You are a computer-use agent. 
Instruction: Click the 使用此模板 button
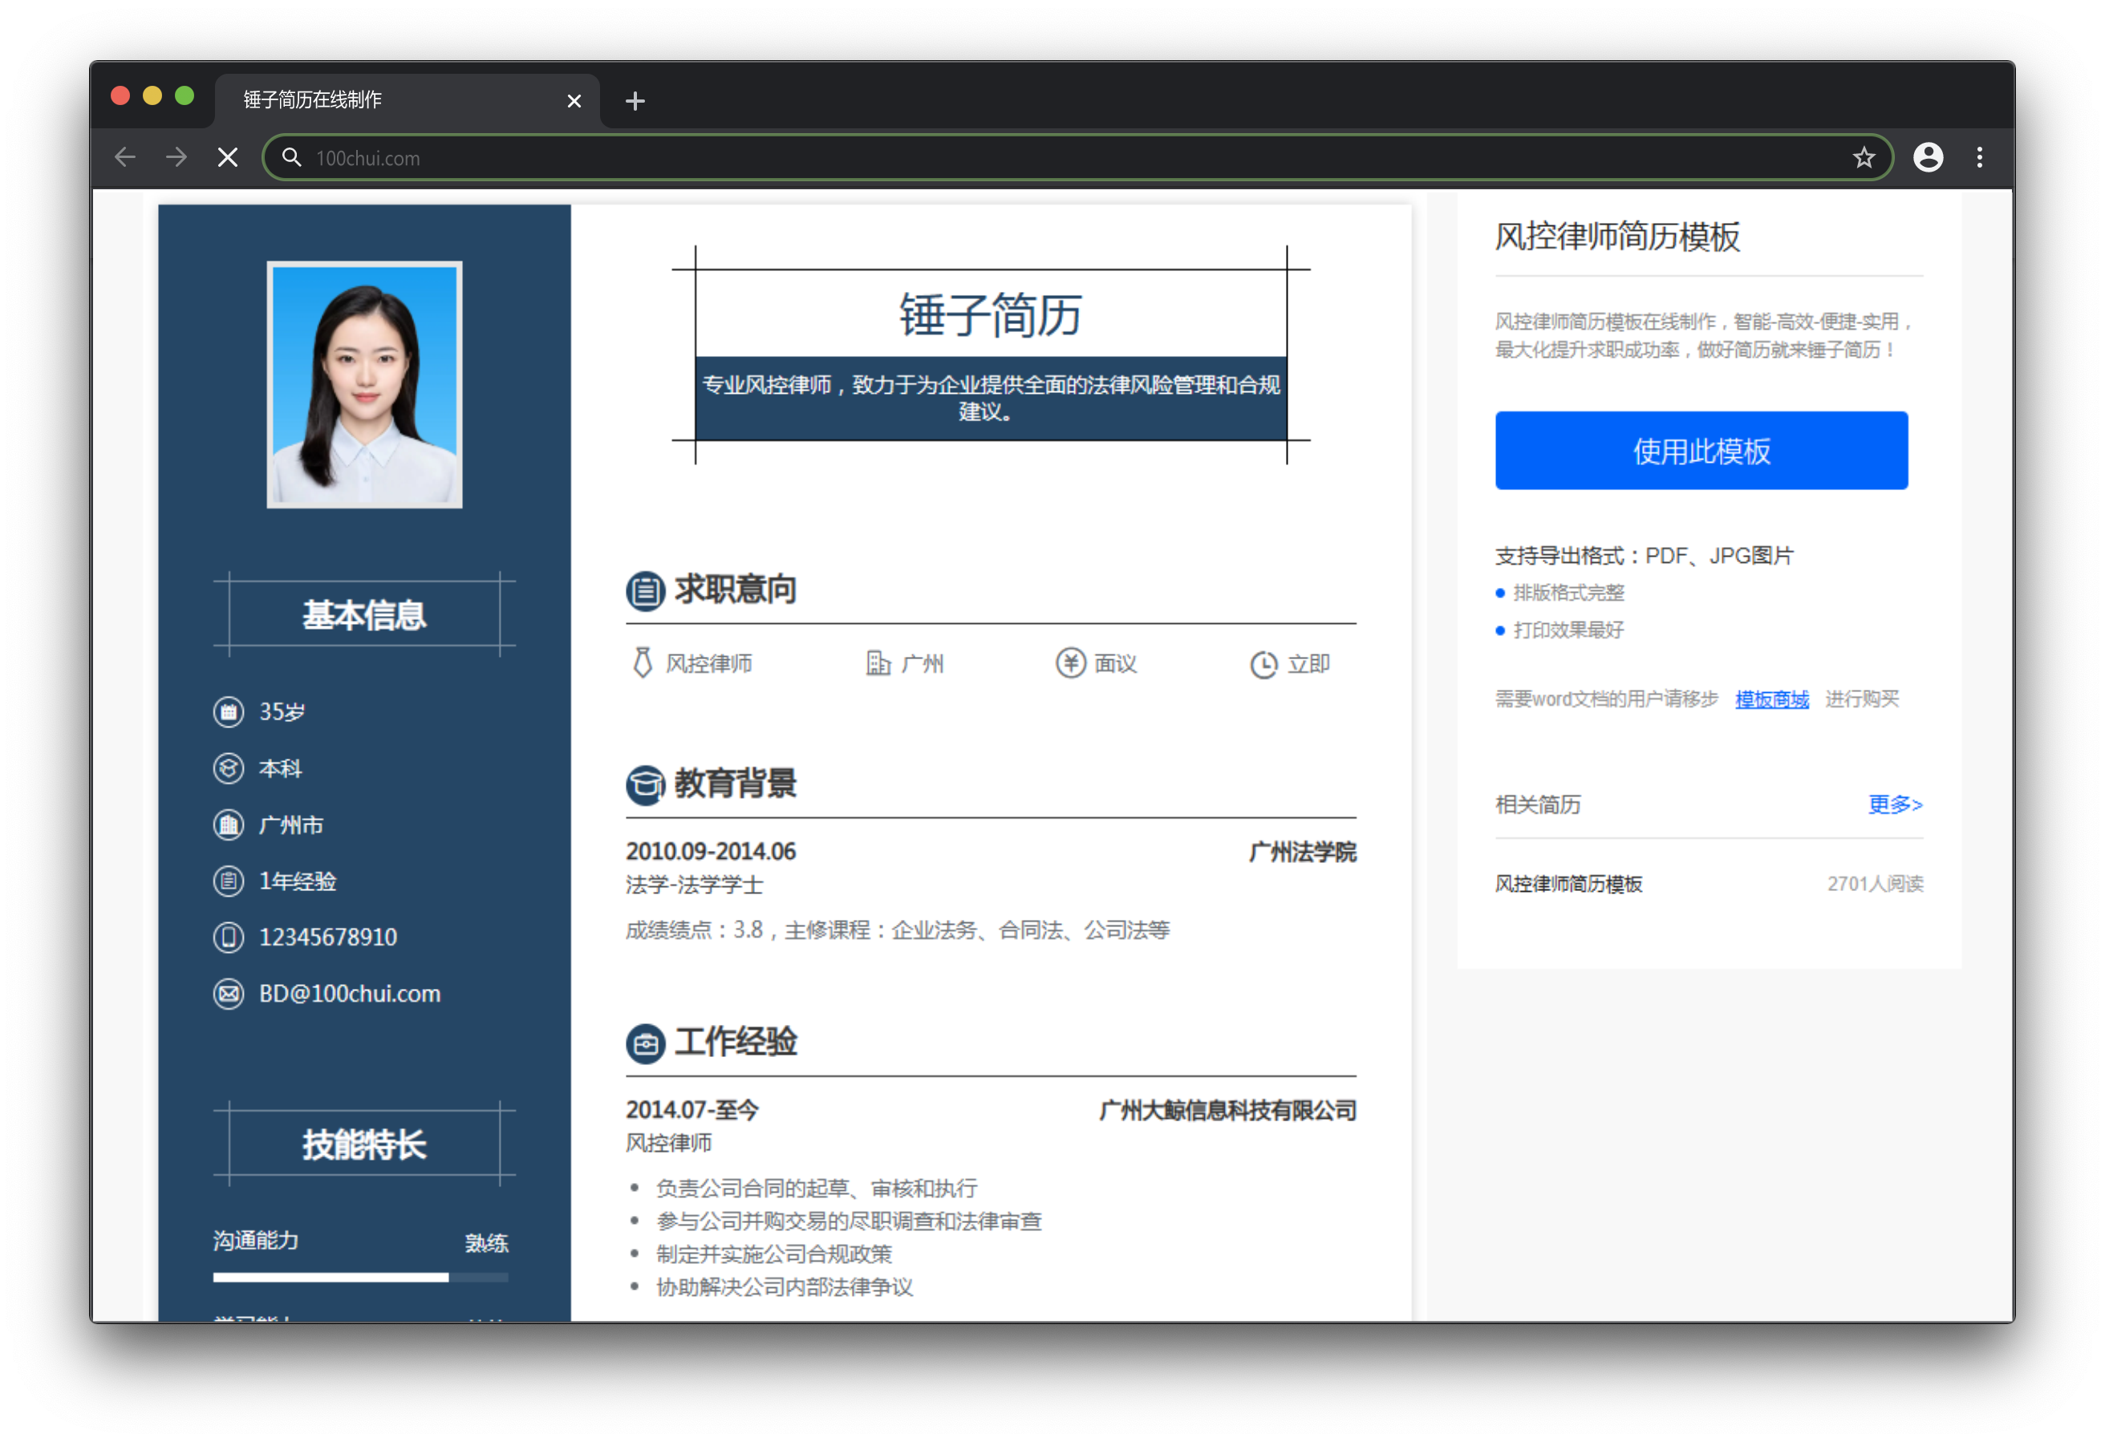point(1701,450)
